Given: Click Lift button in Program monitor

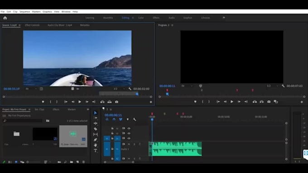Looking at the screenshot, I should (255, 102).
